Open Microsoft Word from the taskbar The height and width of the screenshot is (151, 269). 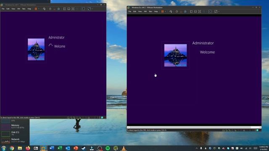pos(52,148)
